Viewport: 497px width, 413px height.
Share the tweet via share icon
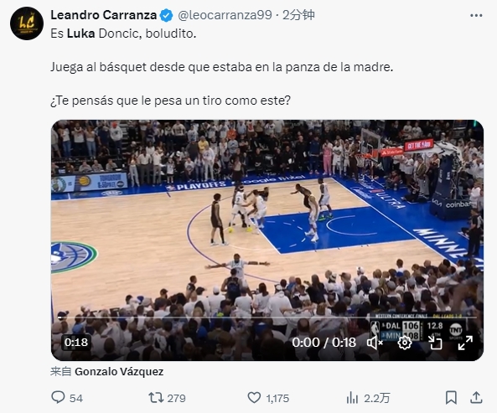point(476,397)
